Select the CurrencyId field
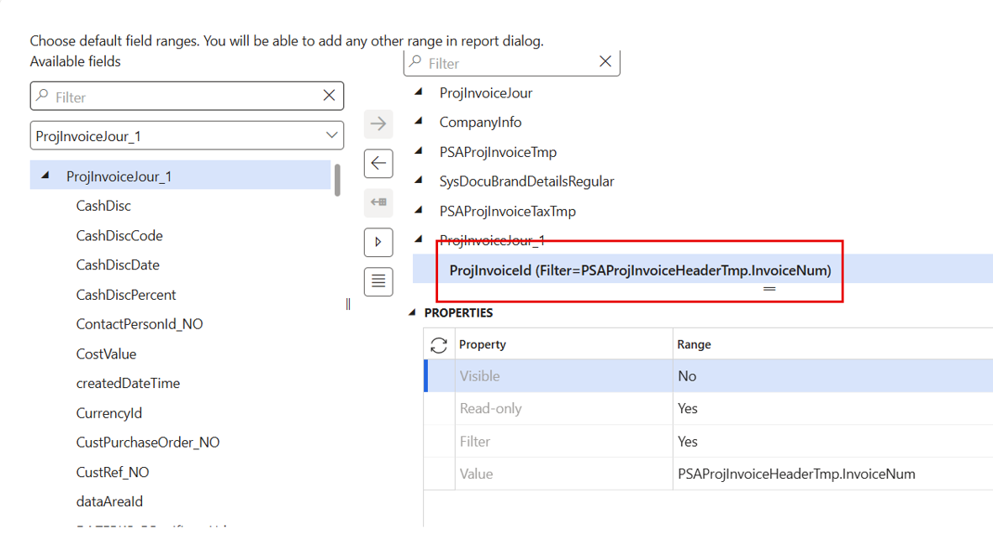The height and width of the screenshot is (545, 993). pos(109,413)
